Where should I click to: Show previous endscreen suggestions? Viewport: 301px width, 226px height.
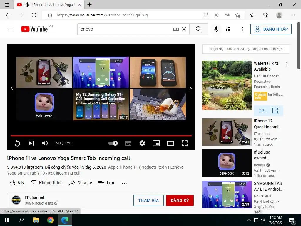[12, 88]
